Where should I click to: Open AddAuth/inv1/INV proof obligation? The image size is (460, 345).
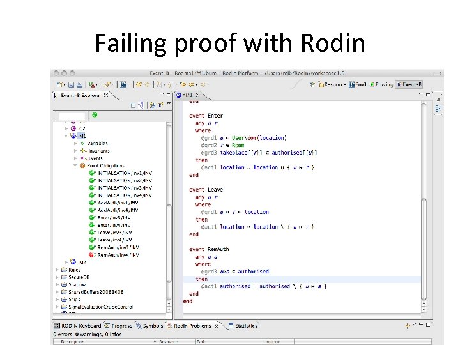click(x=118, y=203)
